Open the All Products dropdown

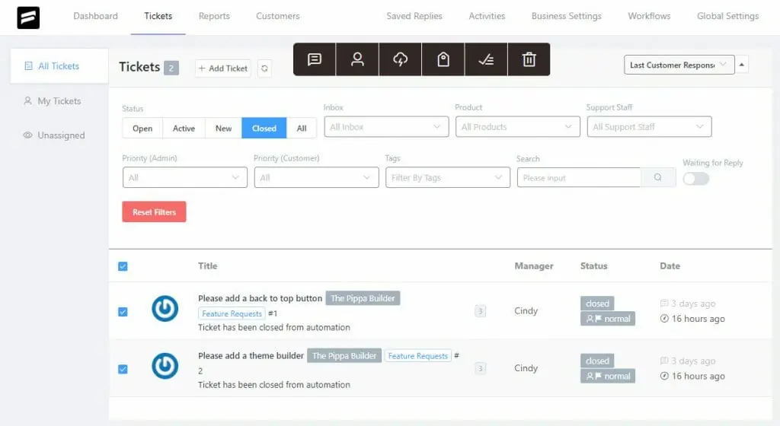[x=517, y=126]
